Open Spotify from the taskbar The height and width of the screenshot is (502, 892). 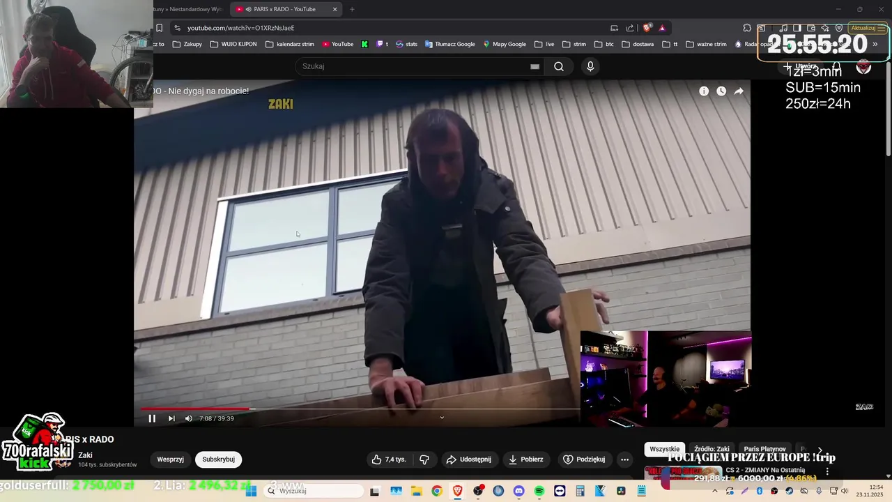point(539,491)
